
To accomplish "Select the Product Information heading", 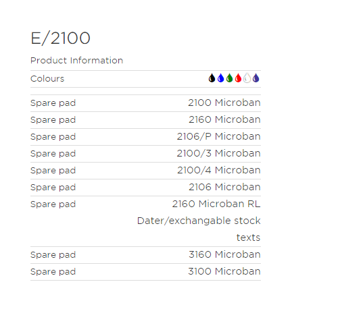I will click(x=76, y=61).
